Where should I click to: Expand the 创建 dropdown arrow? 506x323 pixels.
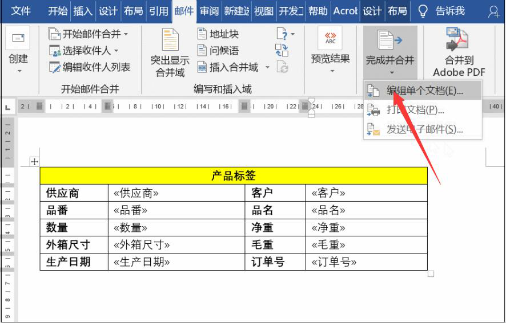click(x=19, y=71)
